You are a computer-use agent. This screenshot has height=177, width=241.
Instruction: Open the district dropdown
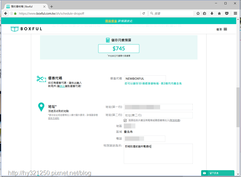coord(130,126)
